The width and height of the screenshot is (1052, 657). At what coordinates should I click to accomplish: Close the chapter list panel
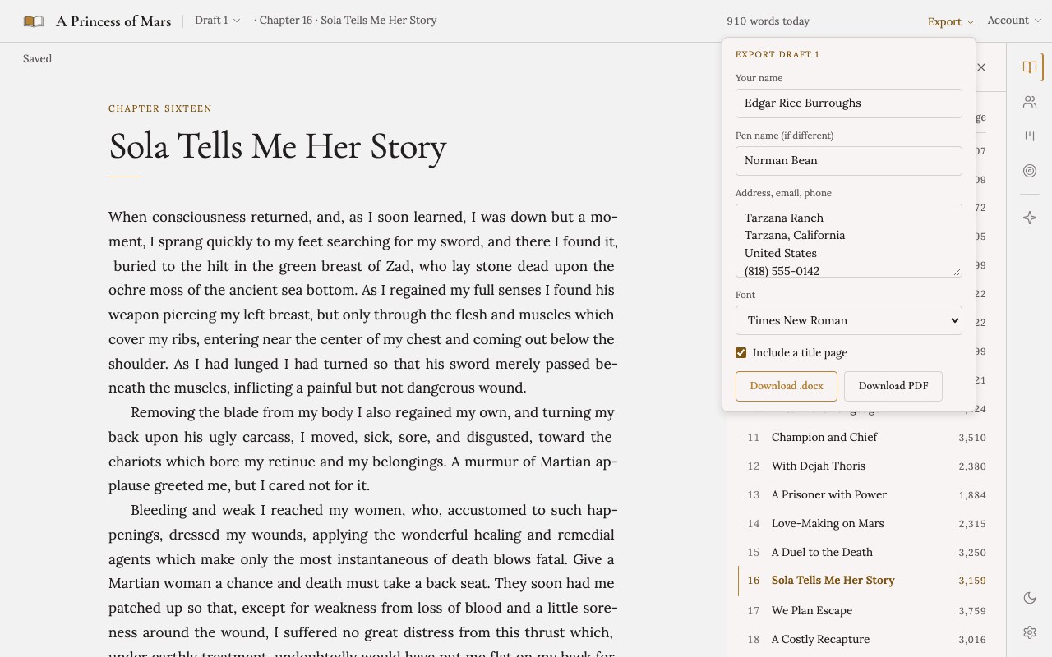pos(981,67)
